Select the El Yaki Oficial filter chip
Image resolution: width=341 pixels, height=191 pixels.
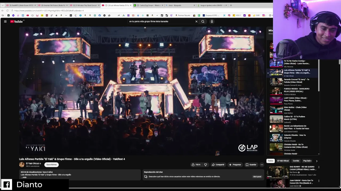283,161
